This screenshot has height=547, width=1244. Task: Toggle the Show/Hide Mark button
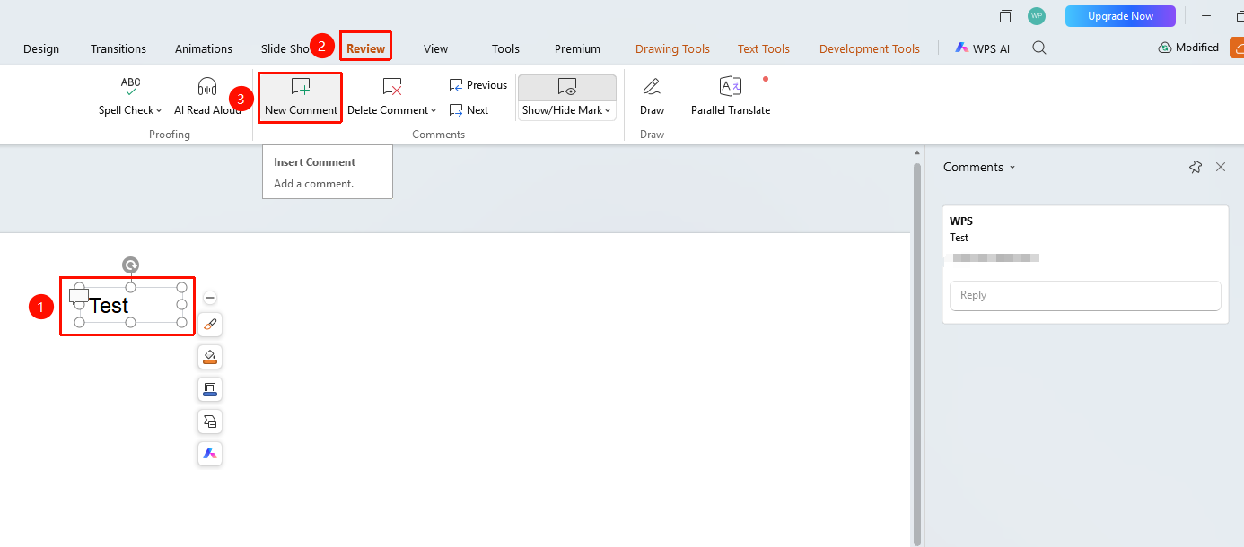click(x=567, y=87)
